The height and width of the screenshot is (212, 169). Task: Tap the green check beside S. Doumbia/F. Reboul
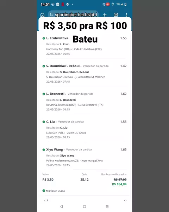click(44, 66)
